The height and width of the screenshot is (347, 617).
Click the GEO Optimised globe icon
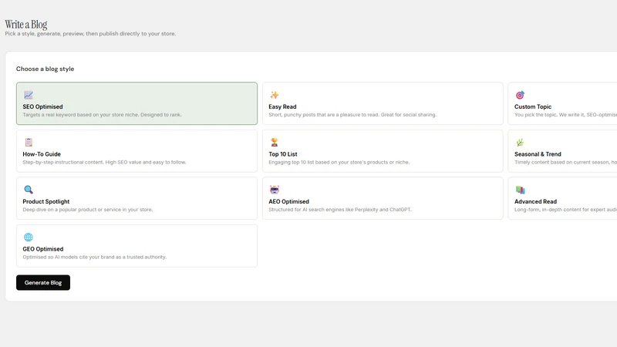pos(29,237)
